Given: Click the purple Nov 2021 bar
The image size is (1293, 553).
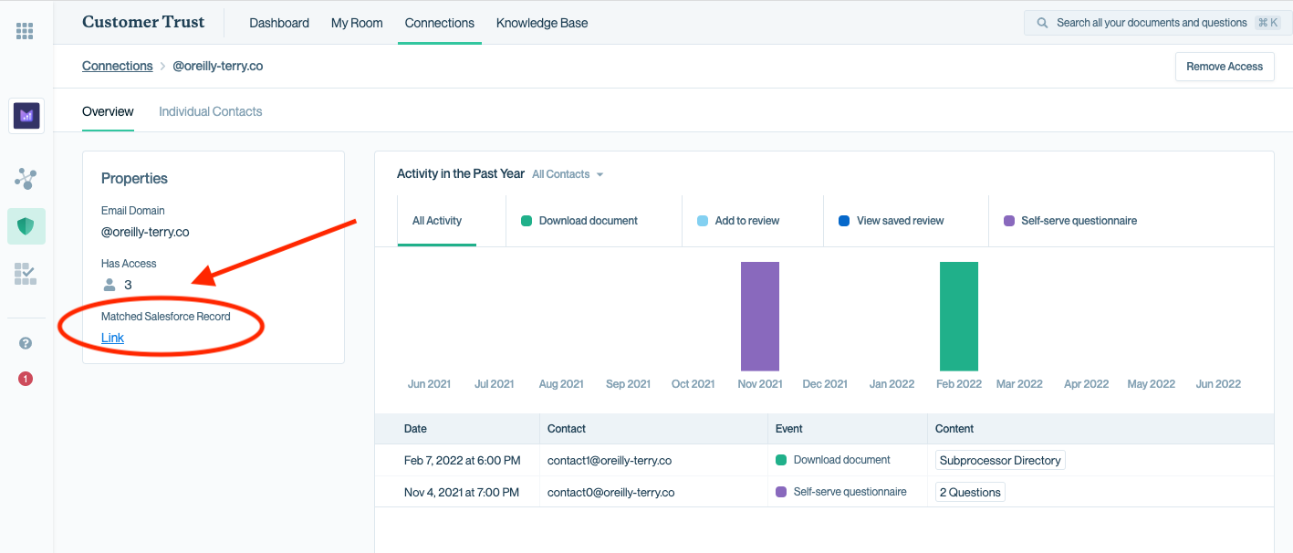Looking at the screenshot, I should point(760,316).
